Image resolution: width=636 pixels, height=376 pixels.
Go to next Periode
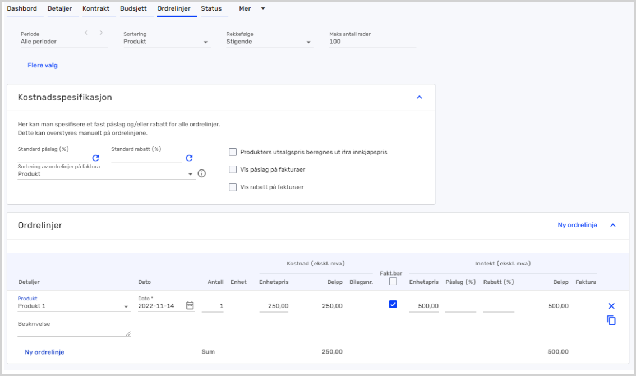coord(101,33)
